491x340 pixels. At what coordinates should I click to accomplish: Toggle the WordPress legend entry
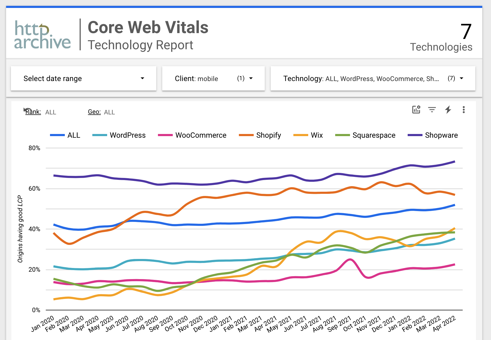pos(119,135)
